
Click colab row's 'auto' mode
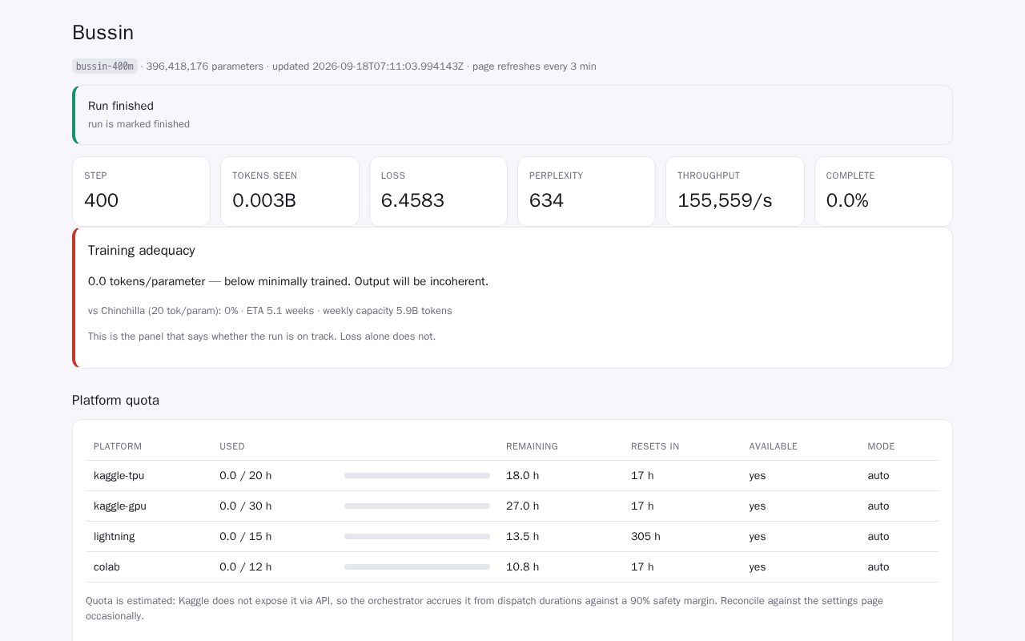coord(878,567)
